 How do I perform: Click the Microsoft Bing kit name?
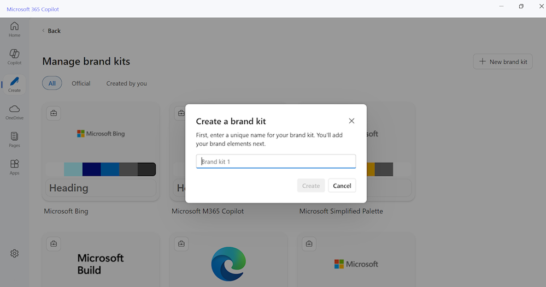click(66, 211)
